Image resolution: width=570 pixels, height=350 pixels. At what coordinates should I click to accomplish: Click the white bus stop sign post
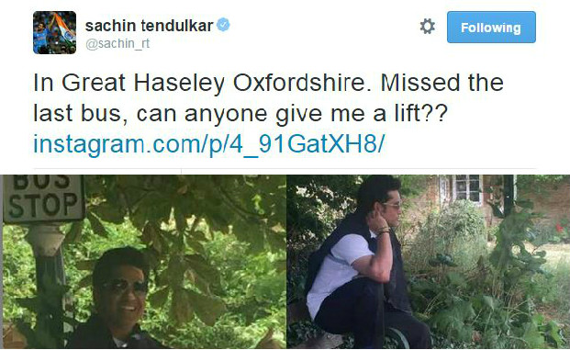49,254
